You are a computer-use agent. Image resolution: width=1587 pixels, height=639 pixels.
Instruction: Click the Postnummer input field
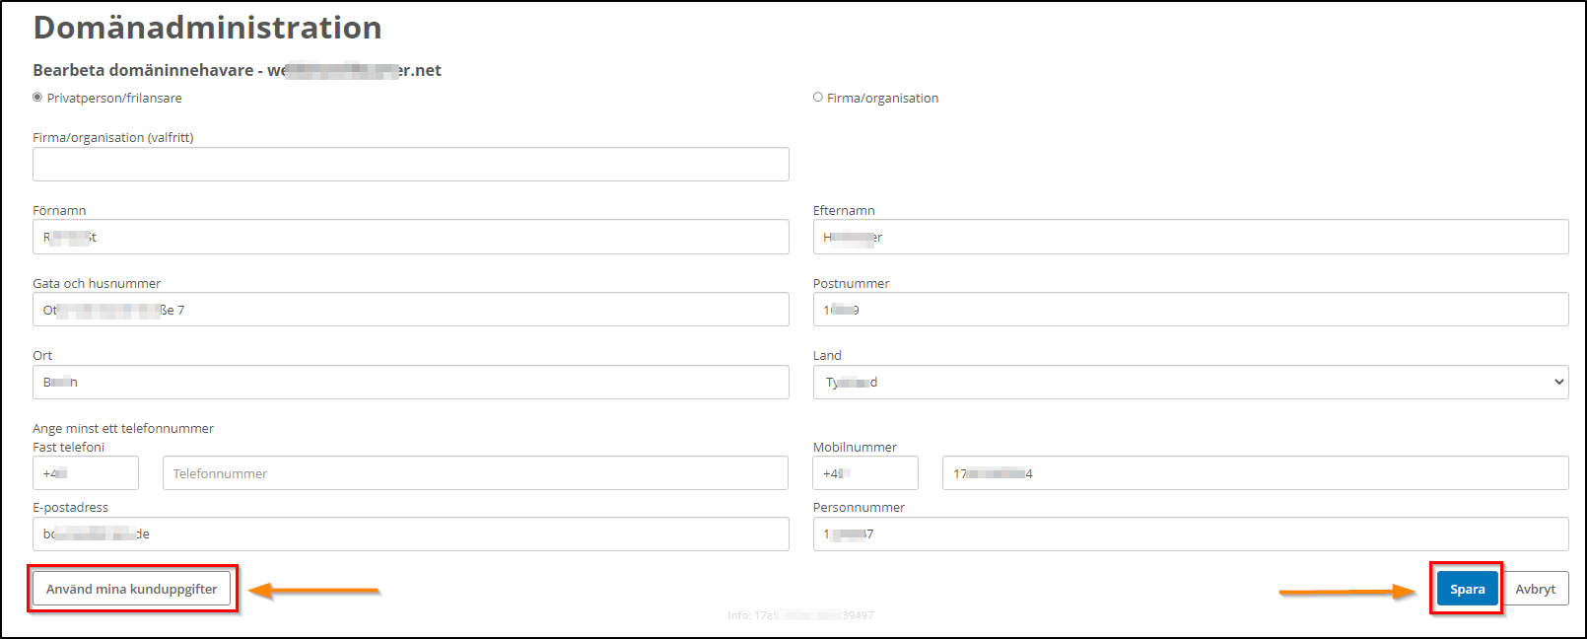(1190, 310)
